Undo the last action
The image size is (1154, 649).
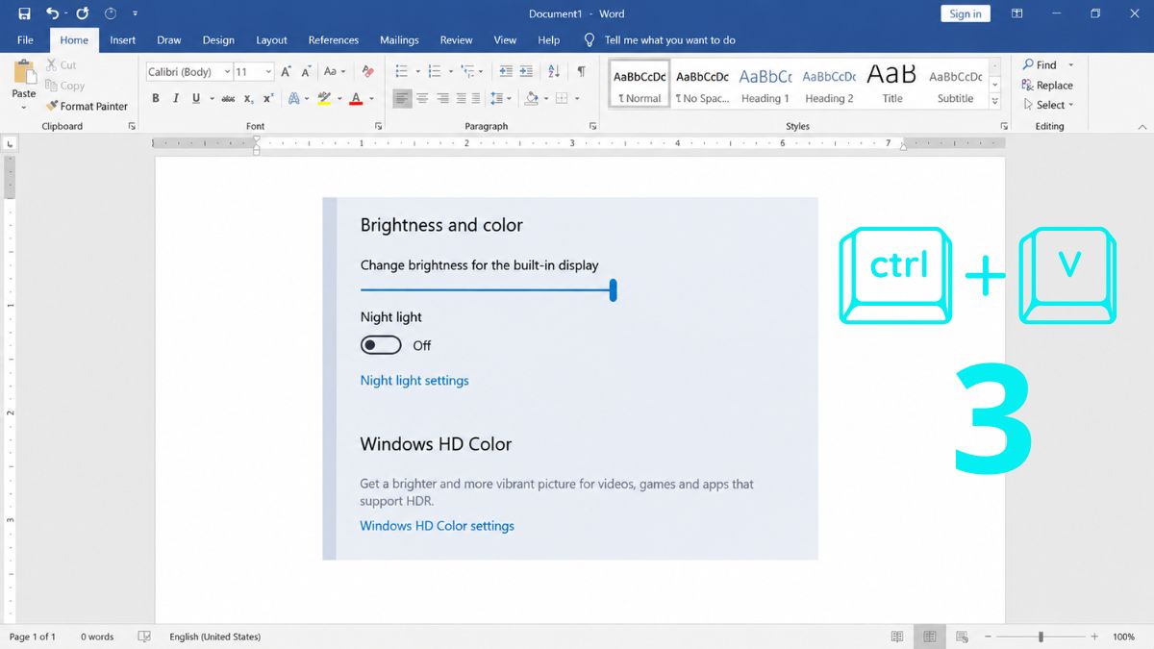(x=52, y=13)
